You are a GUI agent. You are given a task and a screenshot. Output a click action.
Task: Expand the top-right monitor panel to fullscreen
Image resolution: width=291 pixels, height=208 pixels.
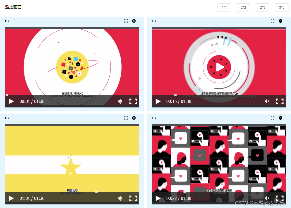[272, 21]
